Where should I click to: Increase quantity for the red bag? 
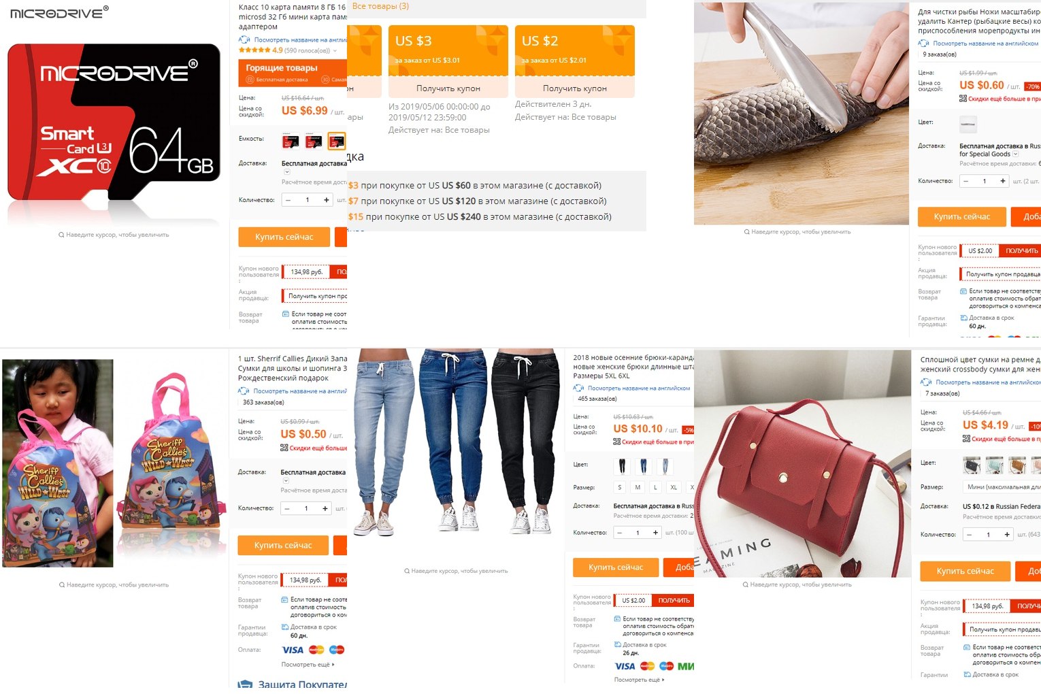tap(1008, 535)
